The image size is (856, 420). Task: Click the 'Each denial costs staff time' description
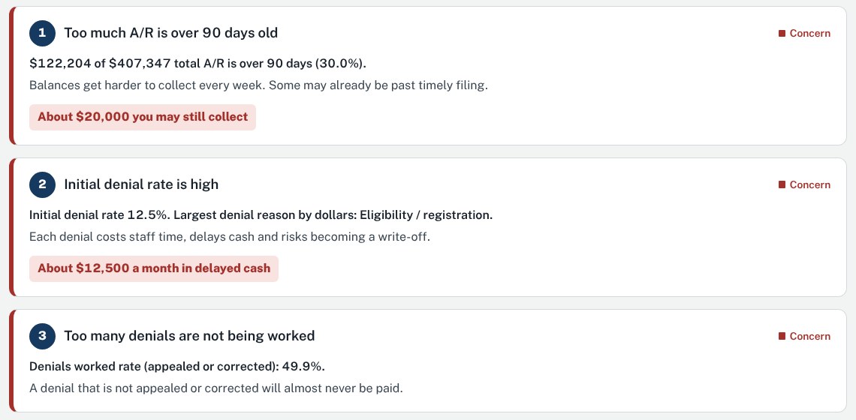pyautogui.click(x=230, y=238)
